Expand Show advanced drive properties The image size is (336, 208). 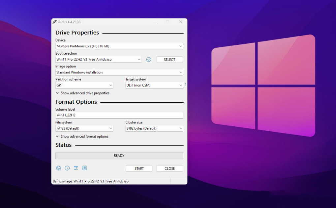click(82, 93)
